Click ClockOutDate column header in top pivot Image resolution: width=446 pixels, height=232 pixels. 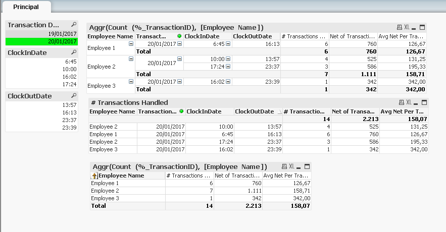[x=256, y=36]
